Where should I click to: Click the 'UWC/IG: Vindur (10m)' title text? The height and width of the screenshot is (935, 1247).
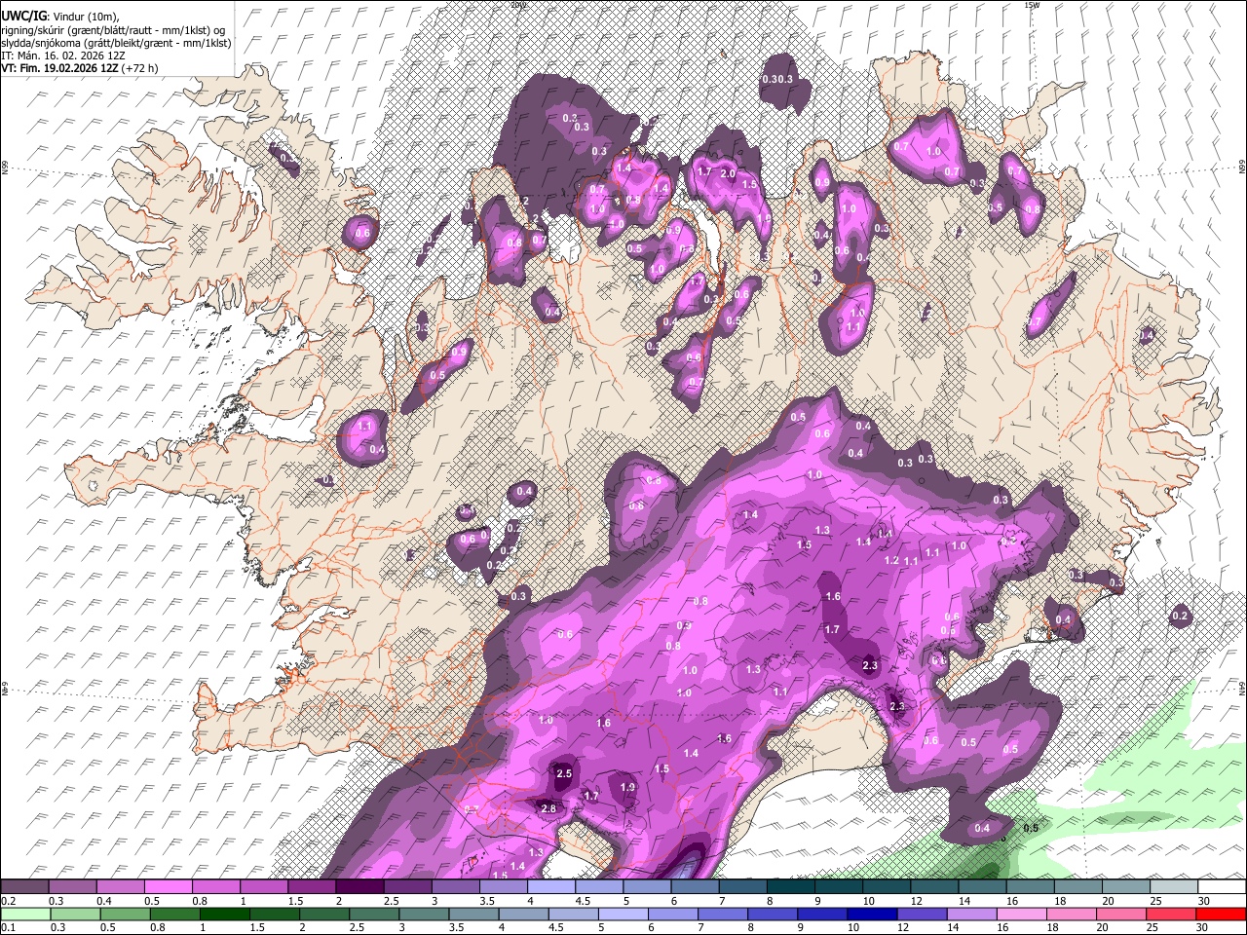tap(60, 17)
